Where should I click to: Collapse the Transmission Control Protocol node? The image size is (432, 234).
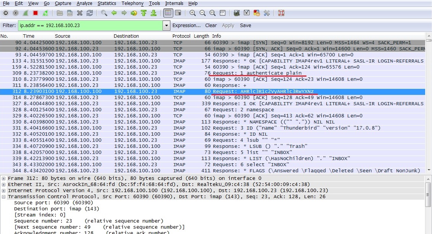click(x=3, y=197)
